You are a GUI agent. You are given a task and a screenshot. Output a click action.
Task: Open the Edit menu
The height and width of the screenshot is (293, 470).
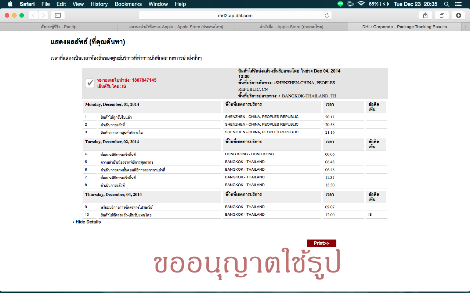pyautogui.click(x=61, y=4)
